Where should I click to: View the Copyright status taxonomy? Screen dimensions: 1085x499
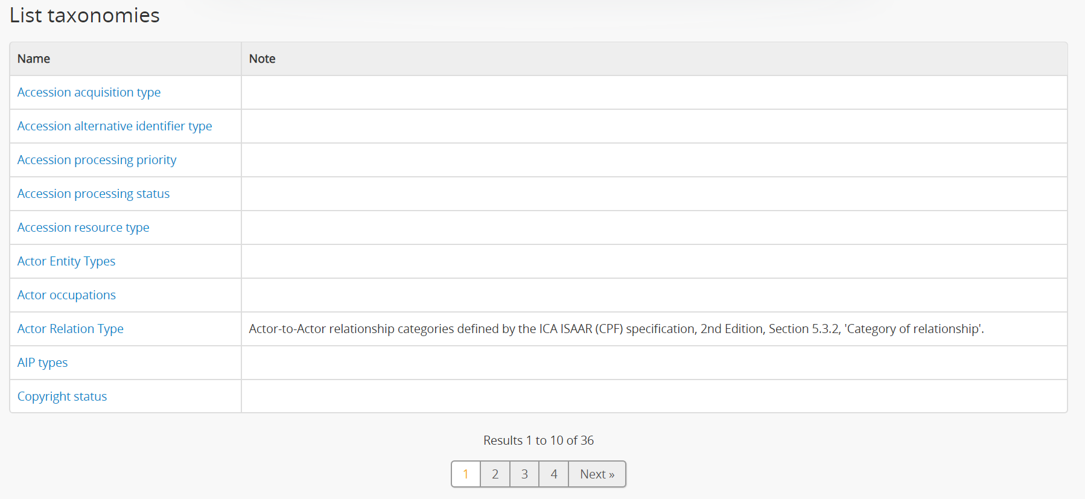tap(62, 396)
